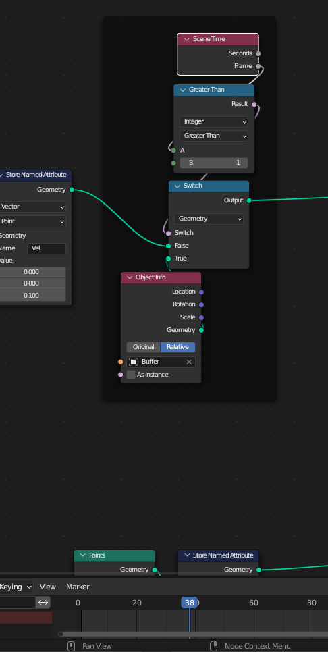Screen dimensions: 328x652
Task: Edit the Name field containing Vel
Action: tap(47, 248)
